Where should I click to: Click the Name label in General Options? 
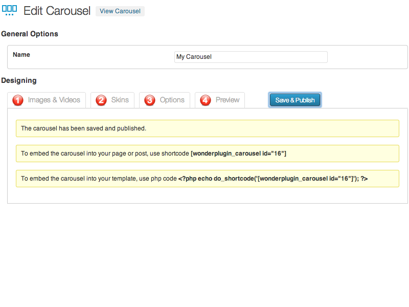coord(21,55)
